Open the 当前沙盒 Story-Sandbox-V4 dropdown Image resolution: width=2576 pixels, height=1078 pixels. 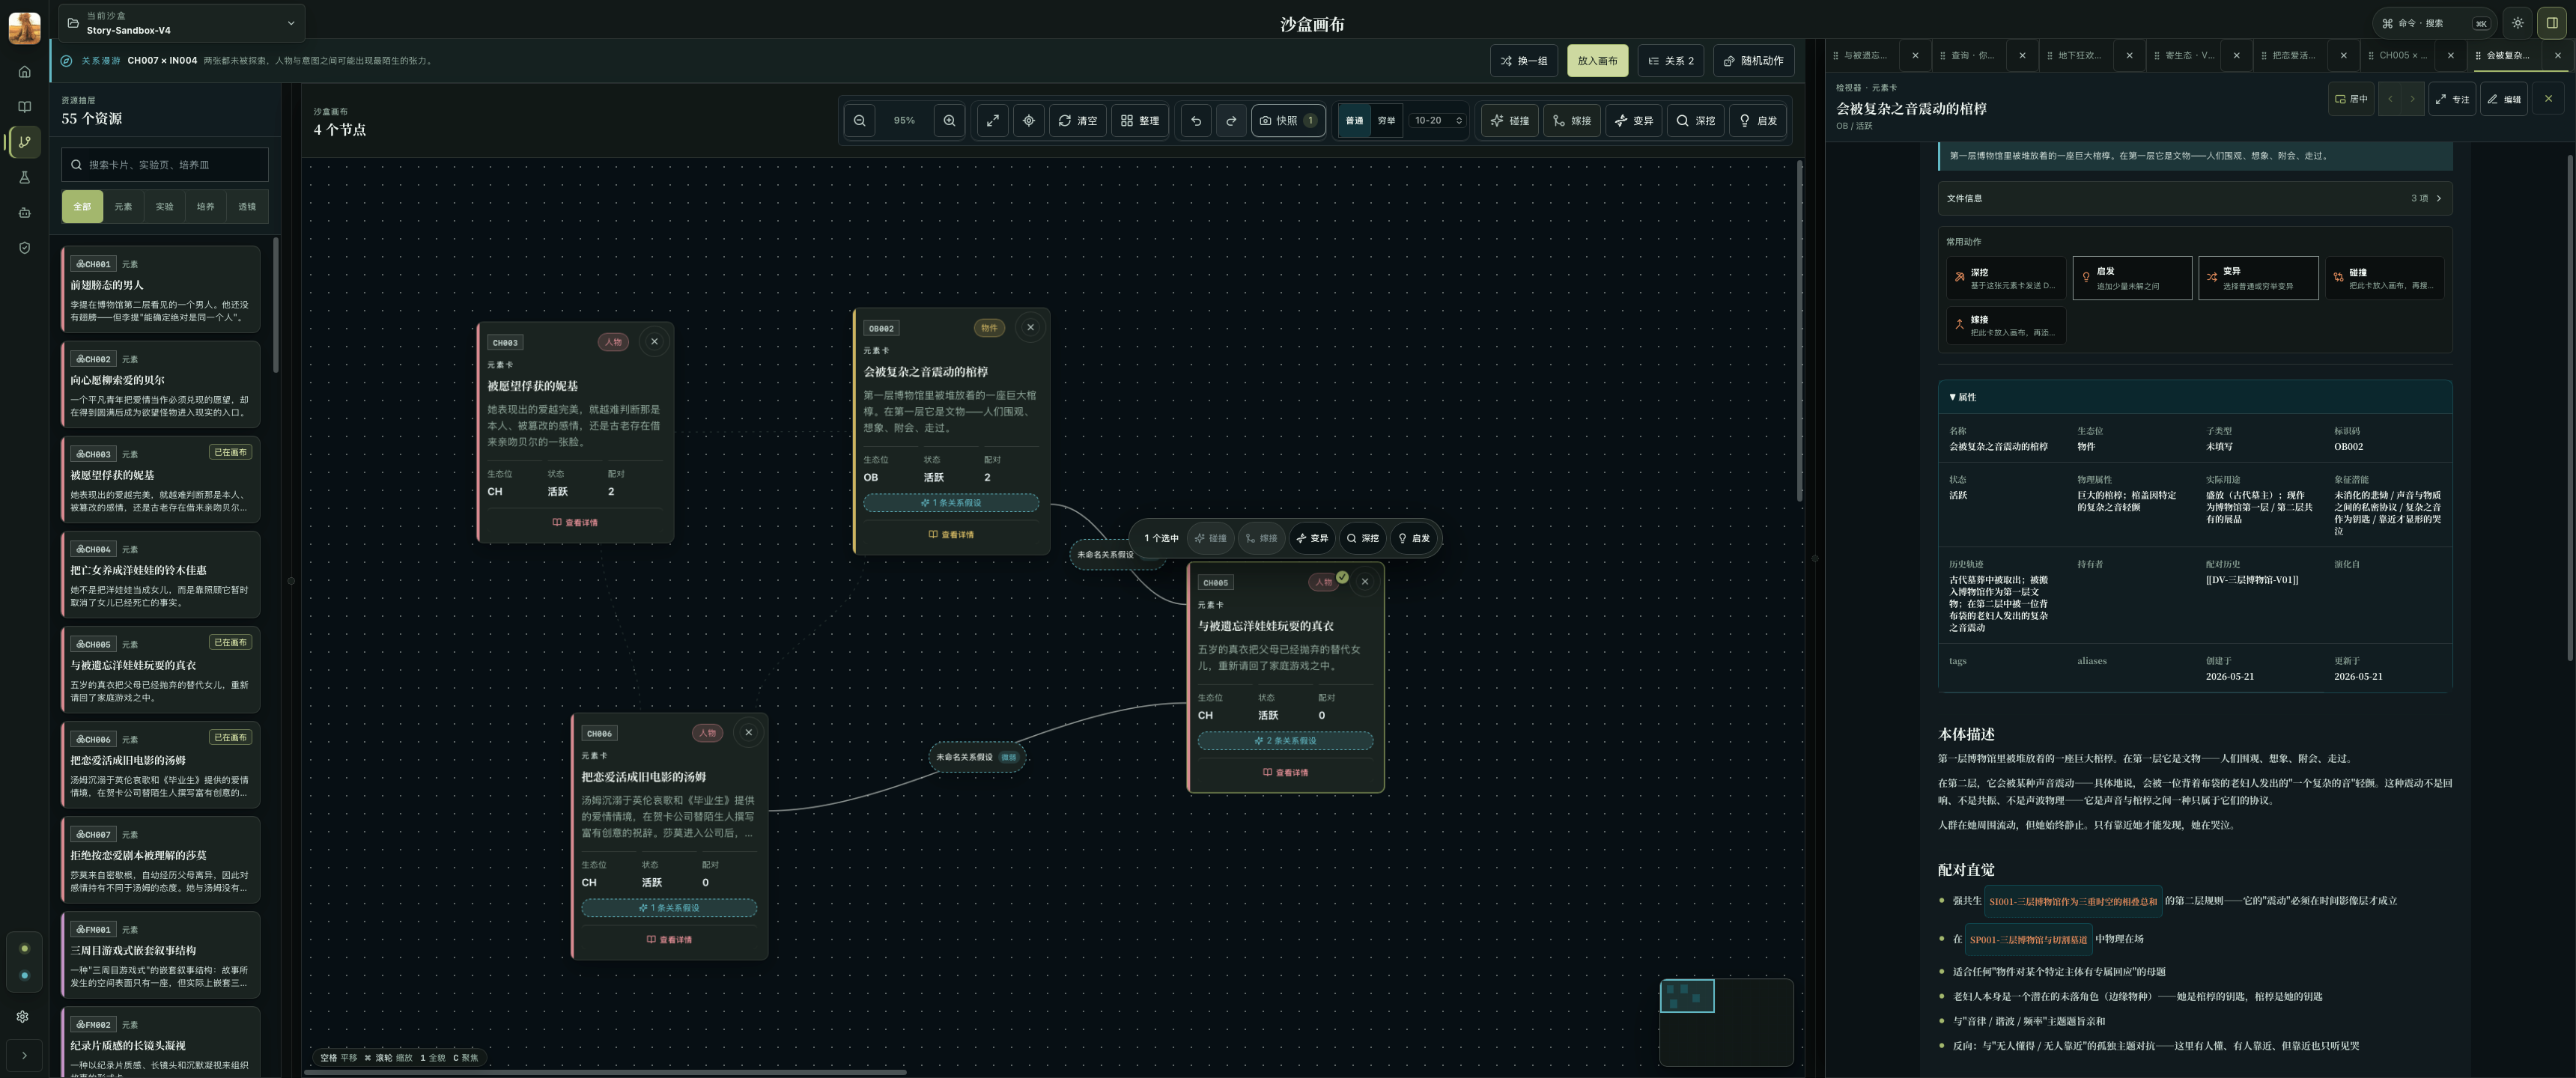[181, 23]
